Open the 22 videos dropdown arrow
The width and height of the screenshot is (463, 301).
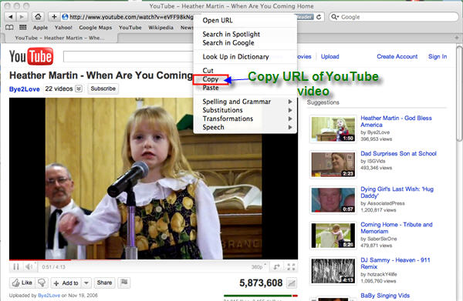coord(79,89)
